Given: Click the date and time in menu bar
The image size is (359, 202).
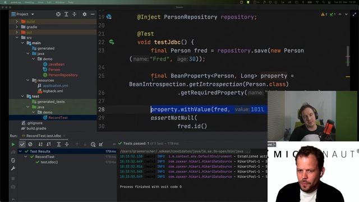Looking at the screenshot, I should [x=344, y=2].
